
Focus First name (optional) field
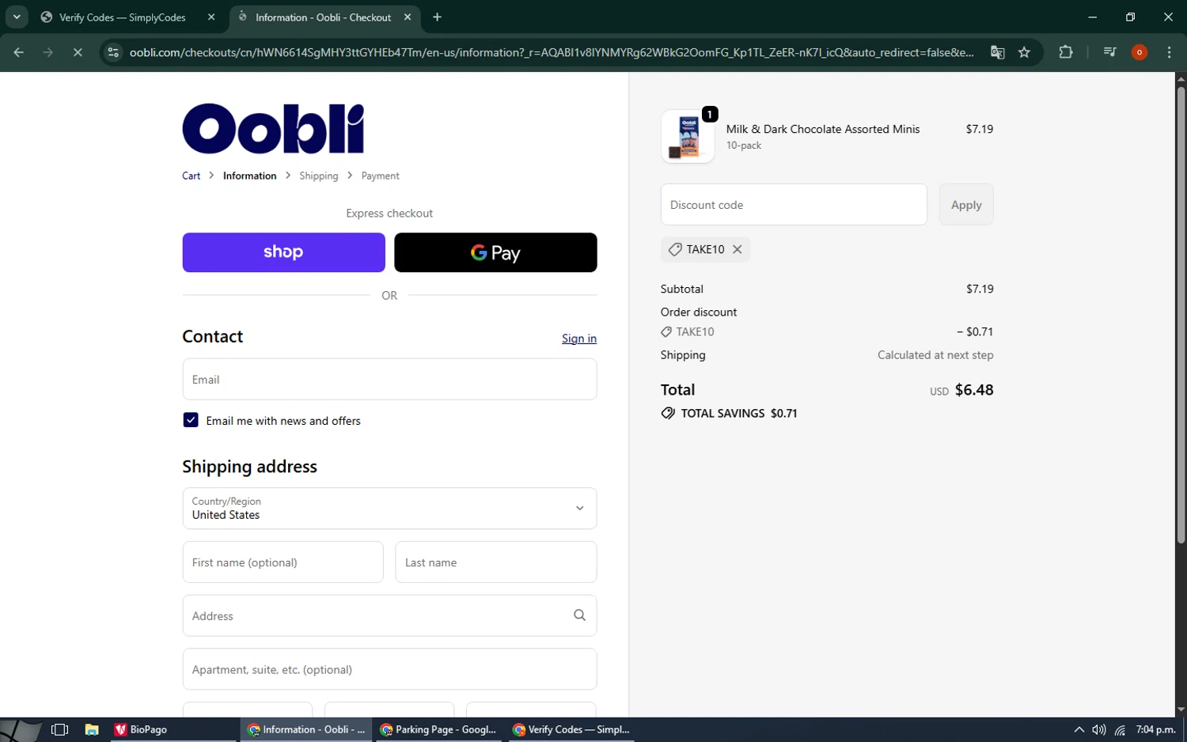pyautogui.click(x=283, y=562)
